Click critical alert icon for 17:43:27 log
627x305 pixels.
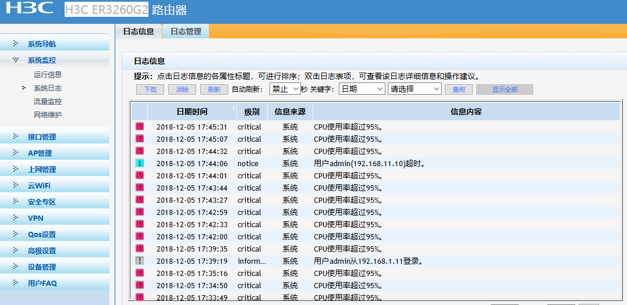(x=140, y=200)
